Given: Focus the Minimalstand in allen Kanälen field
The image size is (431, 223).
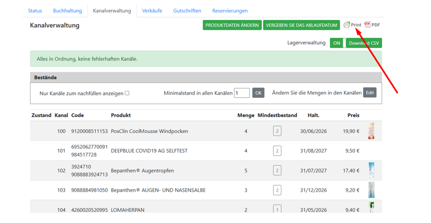Looking at the screenshot, I should (x=241, y=93).
